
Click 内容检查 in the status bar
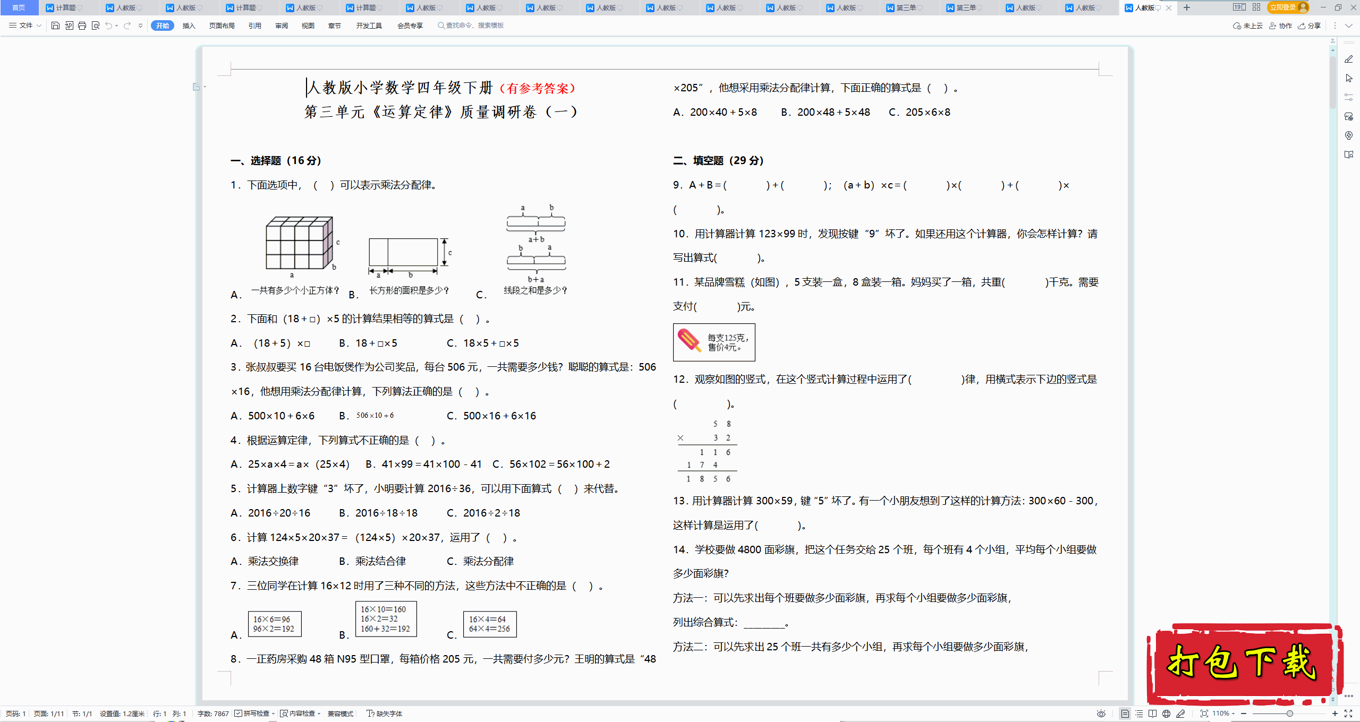pos(297,714)
